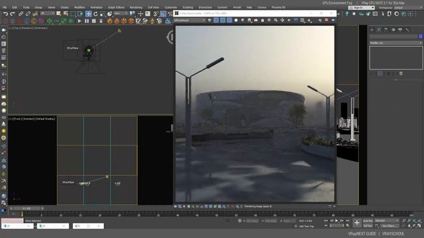Choose the Select and Place tool
Image resolution: width=424 pixels, height=238 pixels.
pyautogui.click(x=109, y=13)
